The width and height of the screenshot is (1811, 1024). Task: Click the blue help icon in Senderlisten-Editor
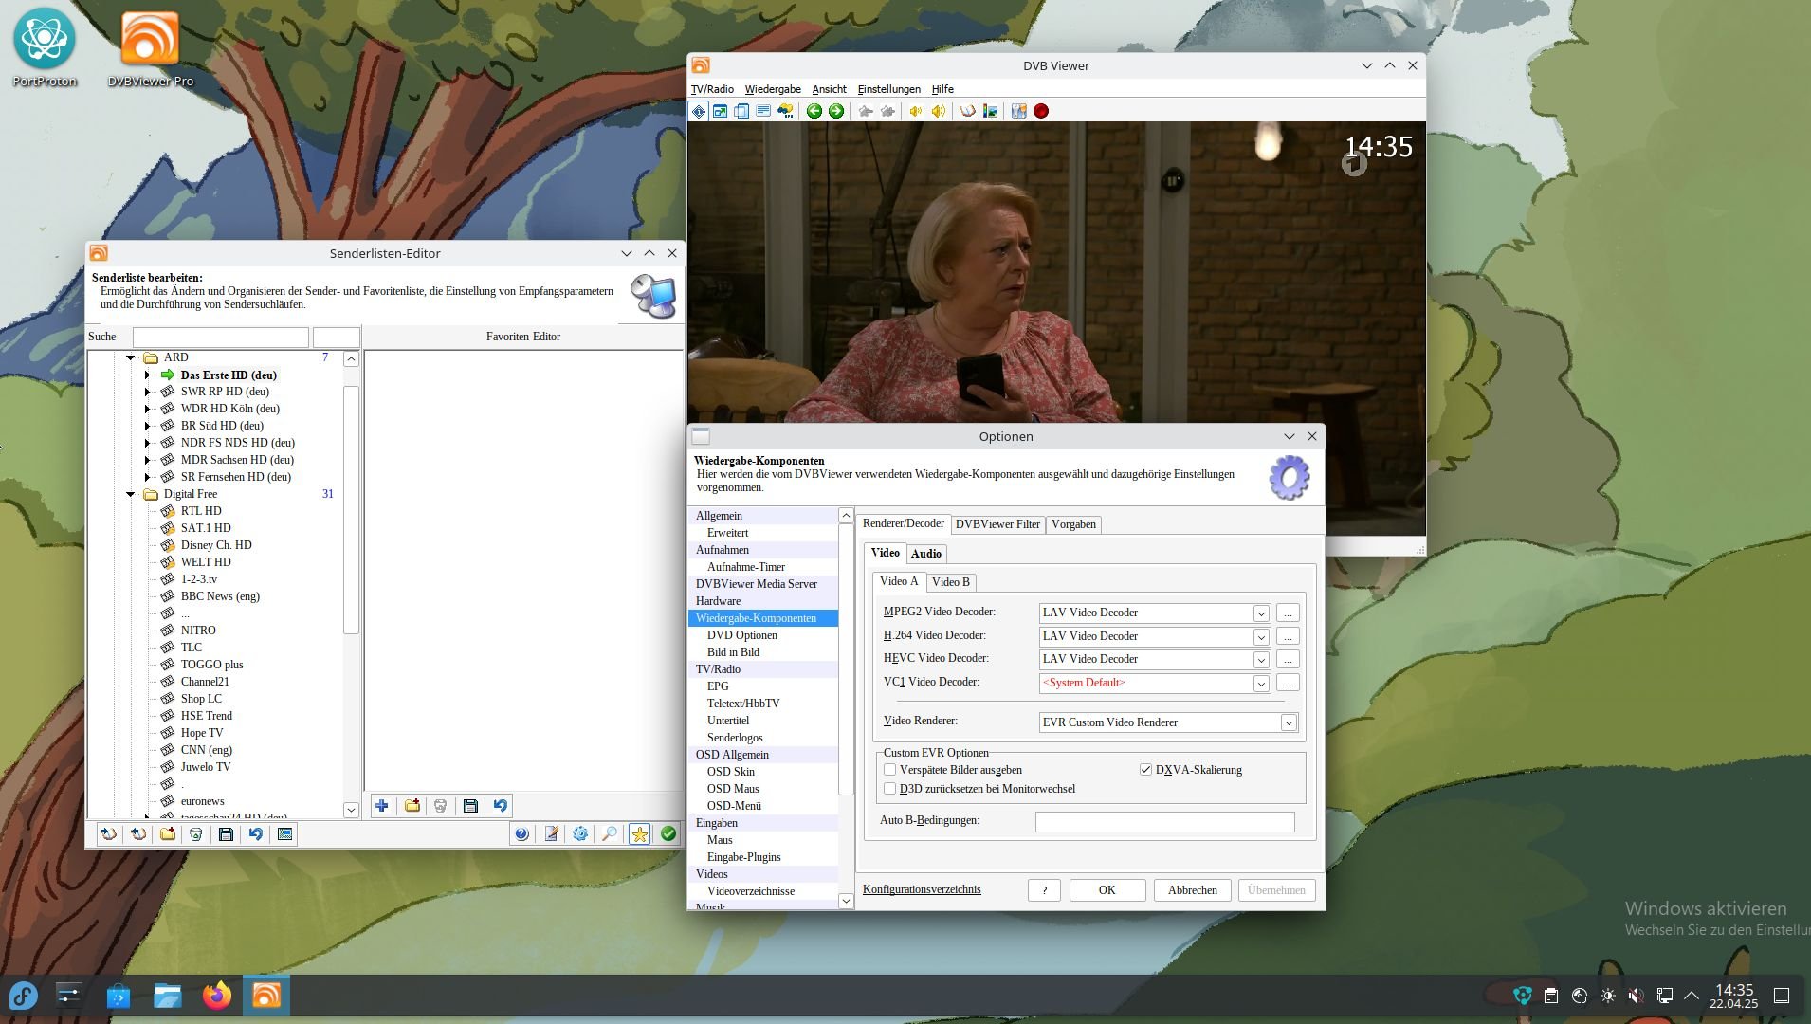[521, 834]
